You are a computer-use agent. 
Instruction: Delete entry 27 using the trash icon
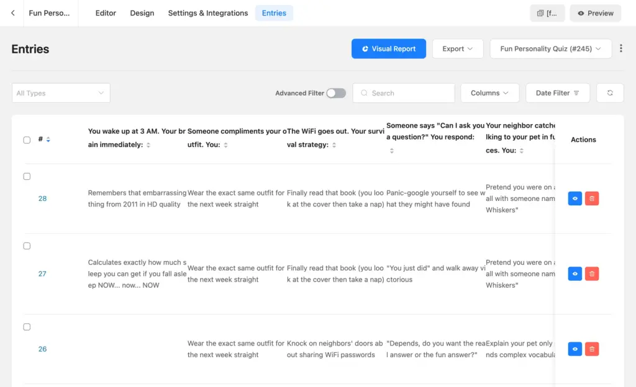click(x=591, y=274)
